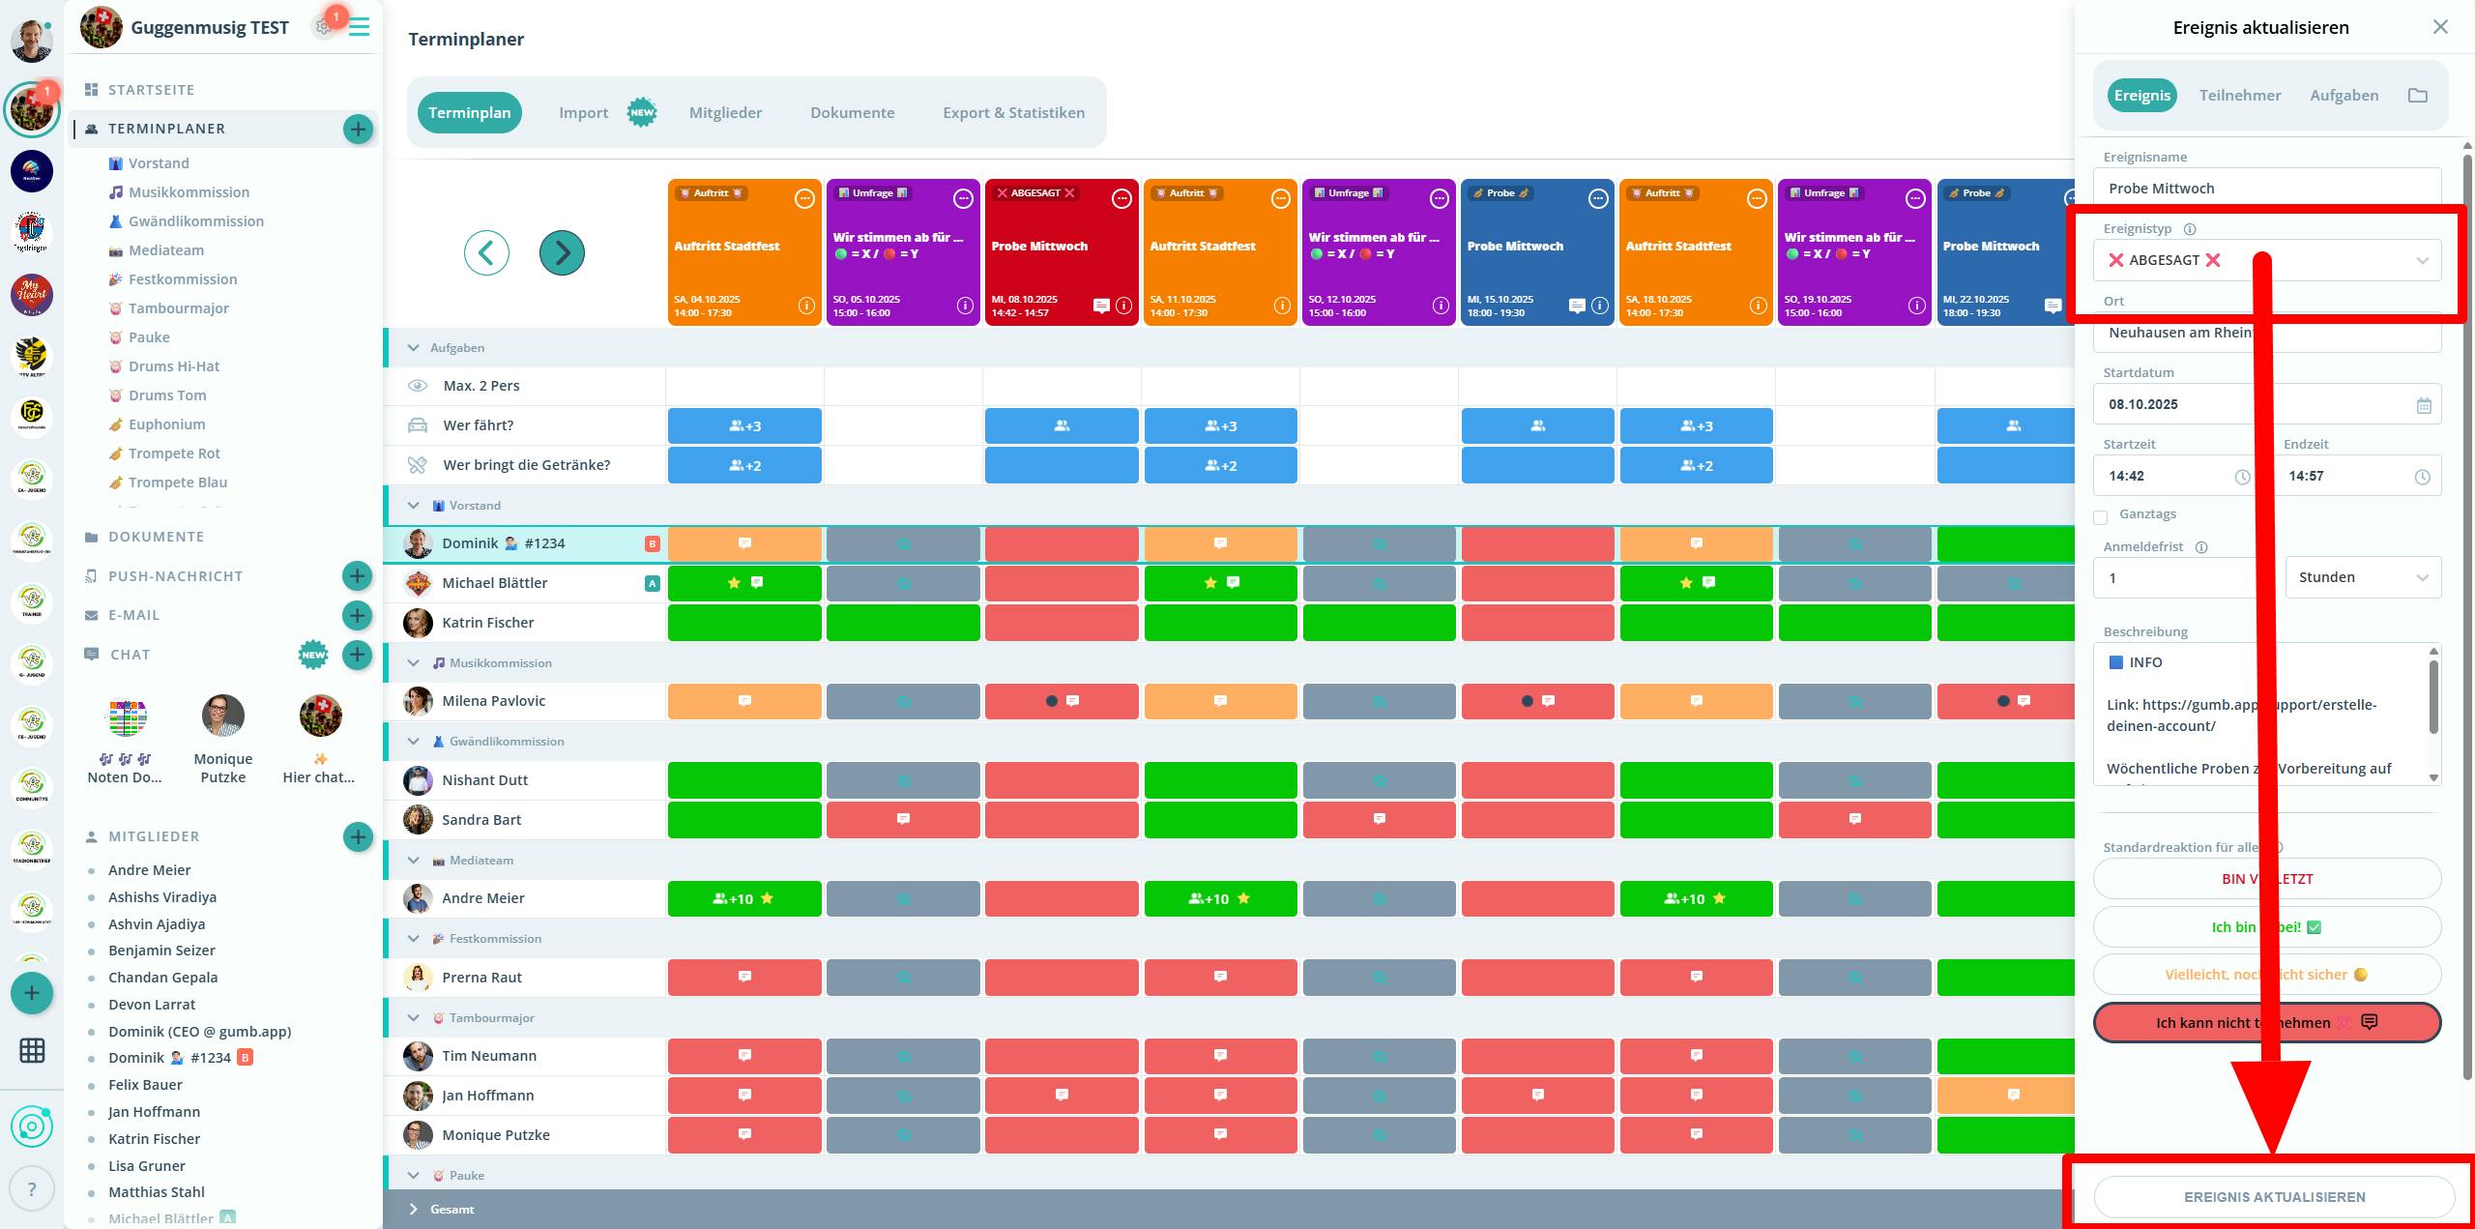
Task: Switch to the Teilnehmer tab
Action: point(2239,95)
